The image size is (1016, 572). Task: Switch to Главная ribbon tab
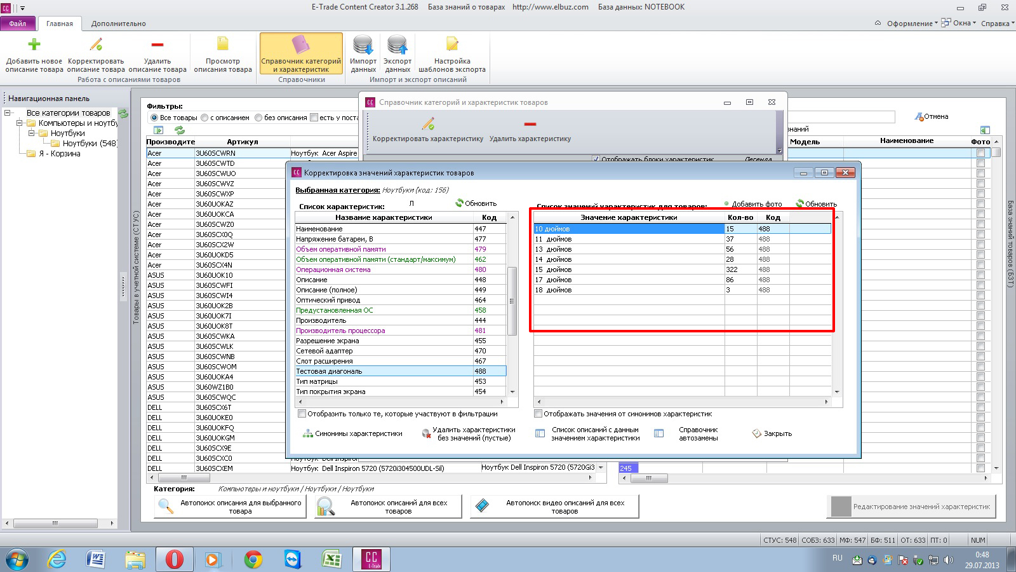[60, 24]
